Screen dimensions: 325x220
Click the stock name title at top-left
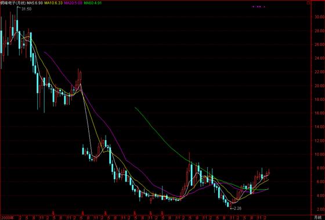13,3
